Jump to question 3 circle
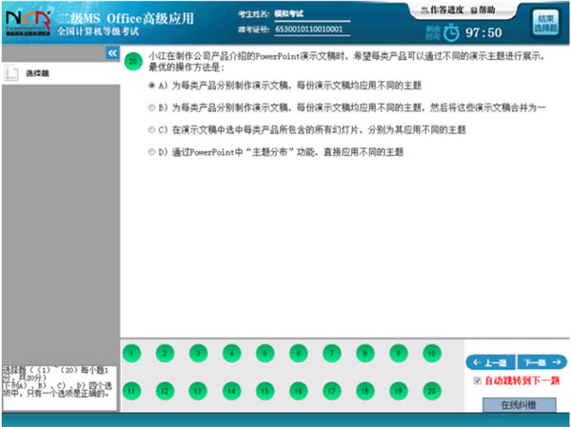Viewport: 571px width, 427px height. 198,353
